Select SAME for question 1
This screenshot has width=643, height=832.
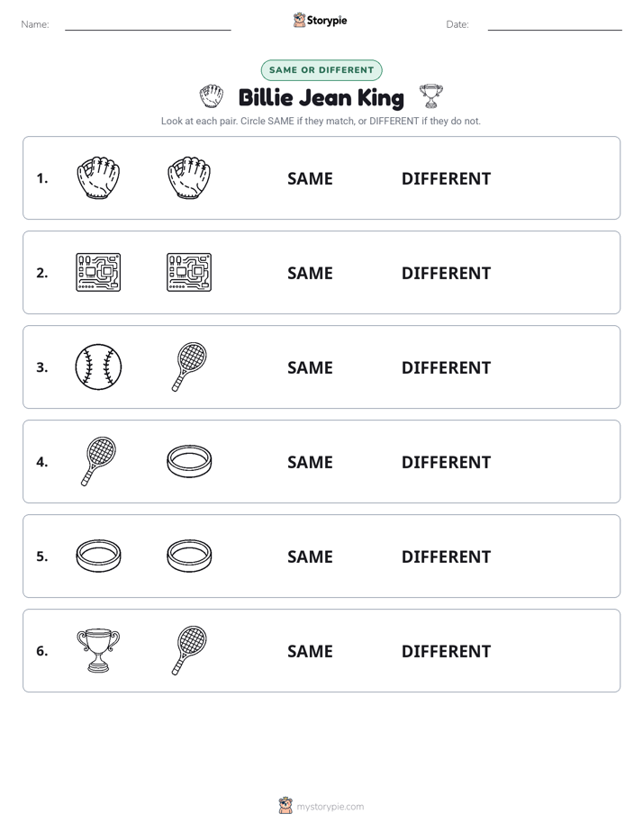(310, 179)
